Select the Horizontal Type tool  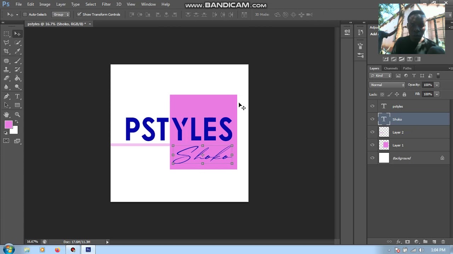click(x=17, y=96)
